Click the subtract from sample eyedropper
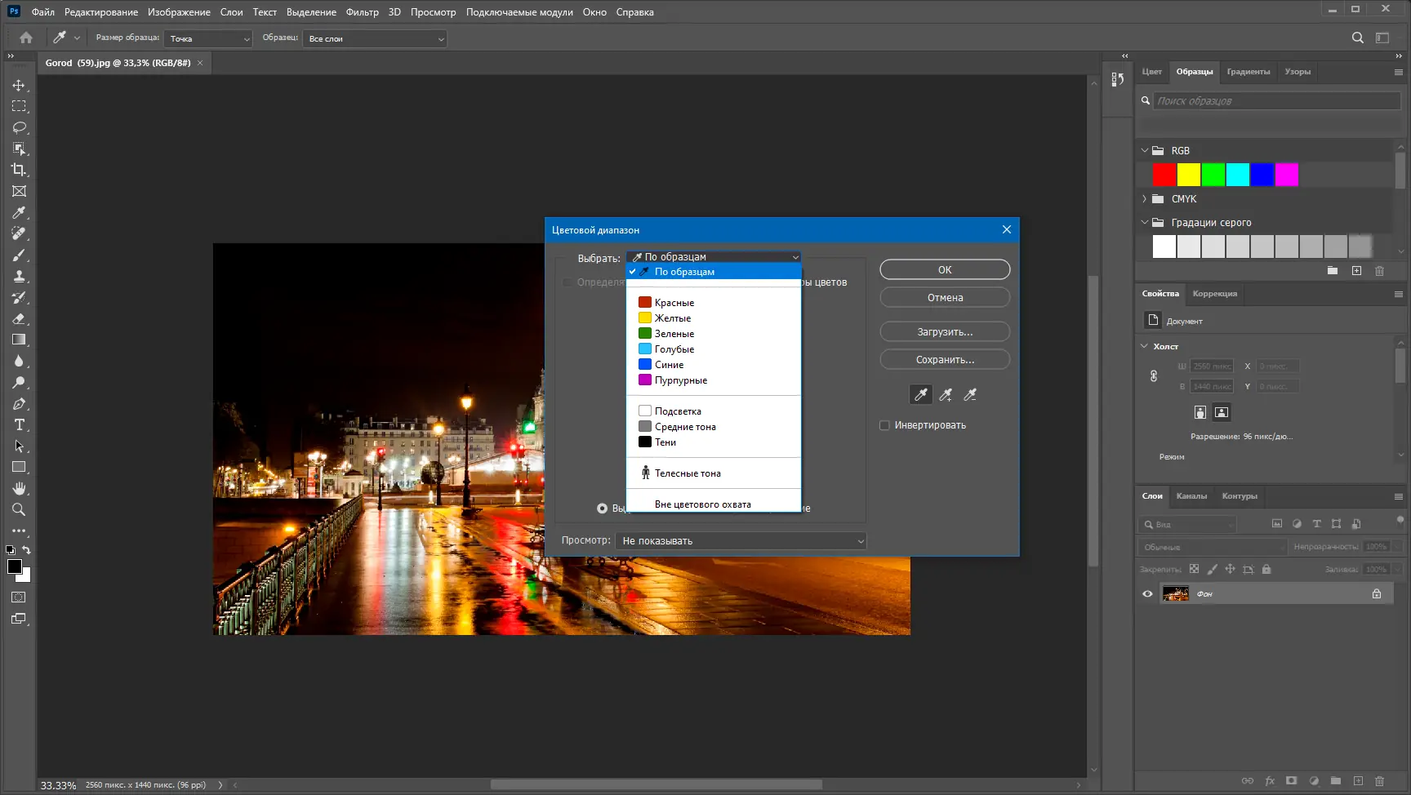This screenshot has width=1411, height=795. pos(970,395)
